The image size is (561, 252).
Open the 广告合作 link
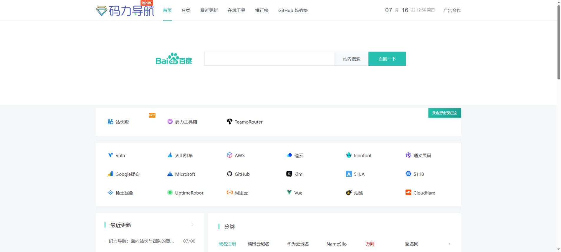(452, 10)
